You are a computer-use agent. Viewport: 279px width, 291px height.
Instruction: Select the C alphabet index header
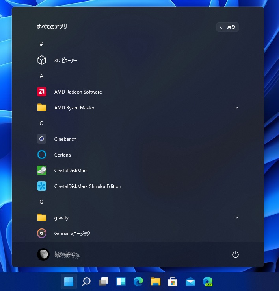(41, 123)
